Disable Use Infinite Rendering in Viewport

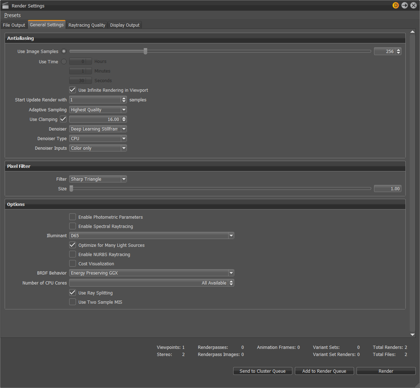pos(72,90)
